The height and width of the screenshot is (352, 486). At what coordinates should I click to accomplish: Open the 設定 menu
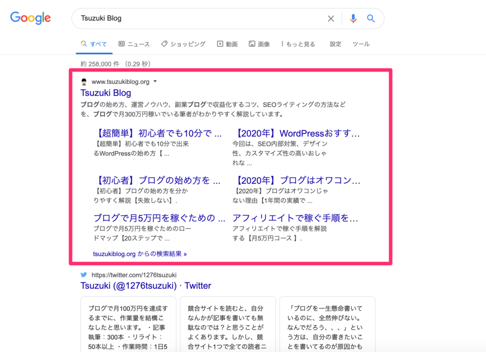336,44
